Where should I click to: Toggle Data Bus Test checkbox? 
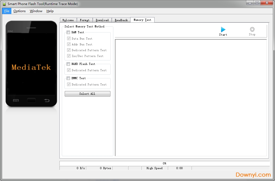69,39
